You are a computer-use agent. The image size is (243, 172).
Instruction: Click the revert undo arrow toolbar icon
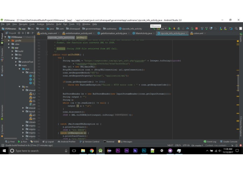[x=215, y=29]
